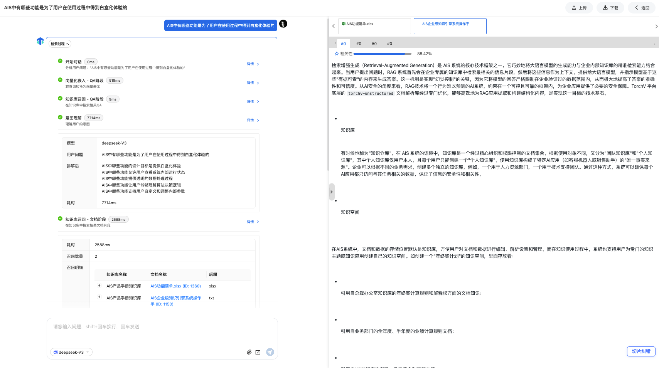Click the blue assistant logo icon
659x368 pixels.
(40, 41)
